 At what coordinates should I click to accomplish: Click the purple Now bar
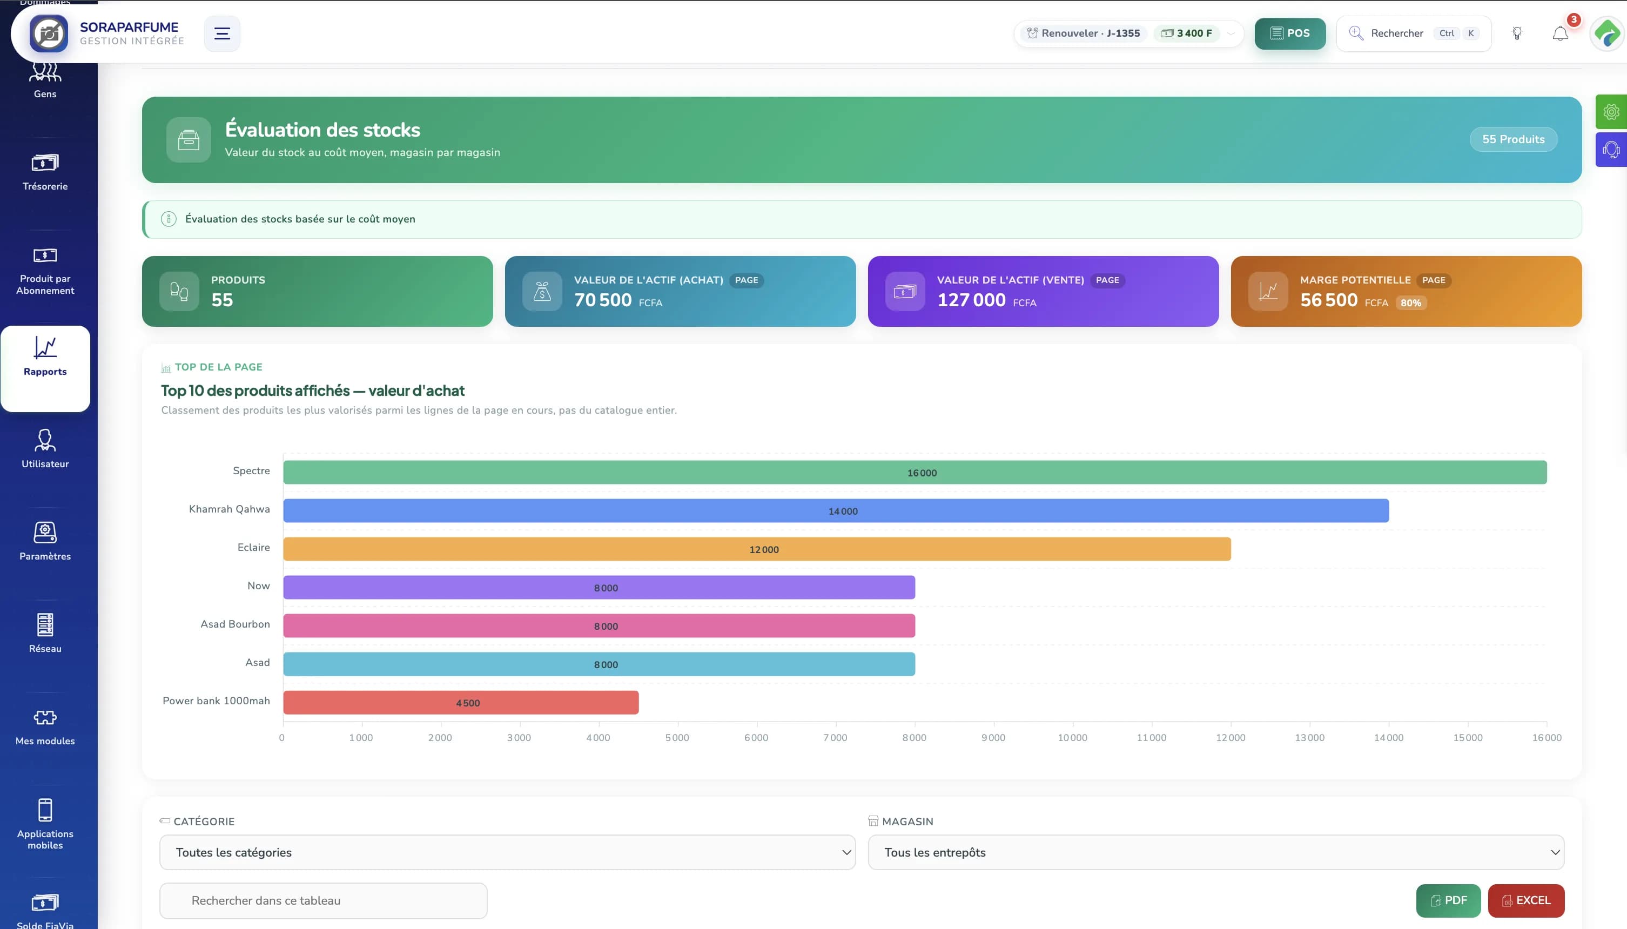pyautogui.click(x=599, y=587)
